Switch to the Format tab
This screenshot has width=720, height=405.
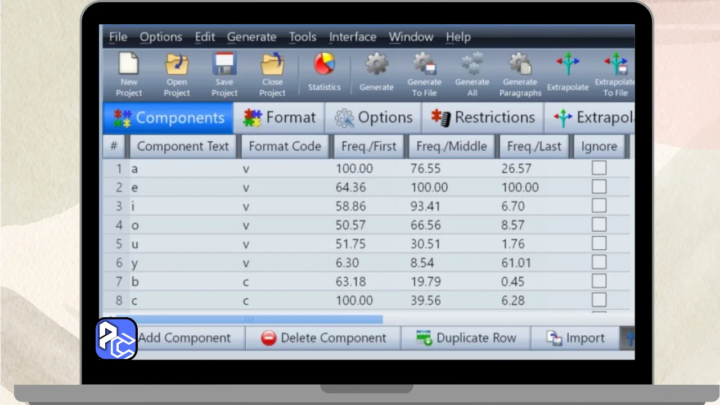tap(279, 118)
